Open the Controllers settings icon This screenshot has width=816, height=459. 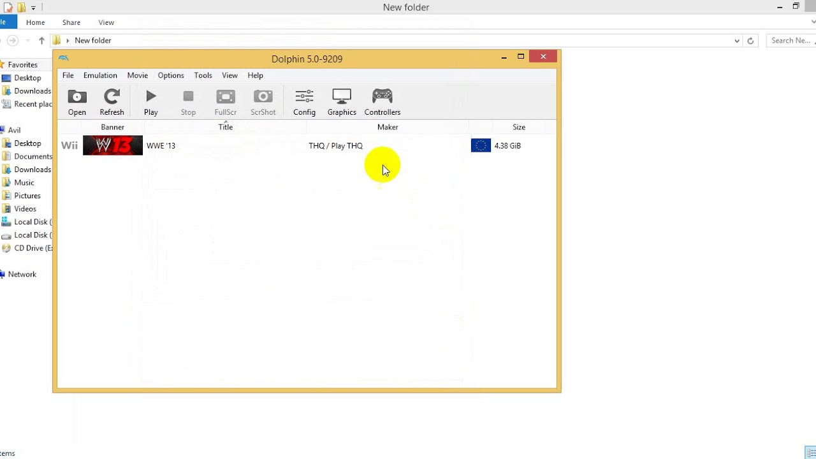[x=382, y=102]
